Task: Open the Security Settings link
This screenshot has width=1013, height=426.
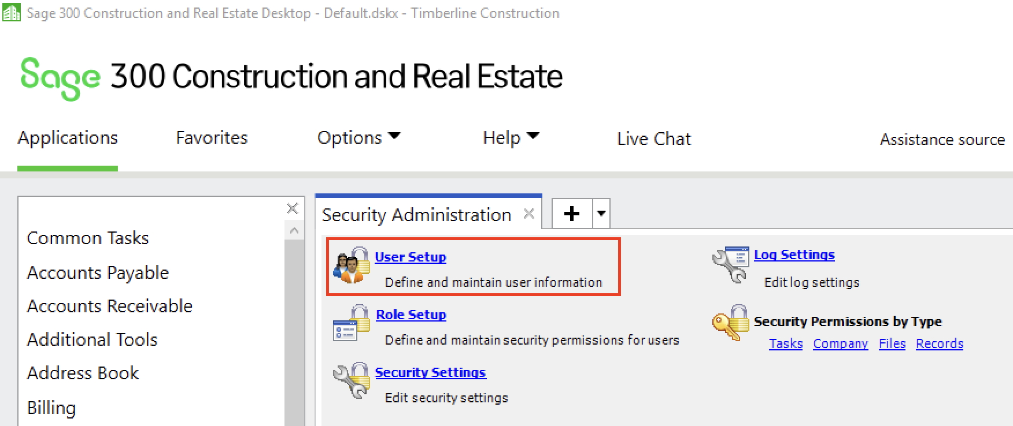Action: 431,372
